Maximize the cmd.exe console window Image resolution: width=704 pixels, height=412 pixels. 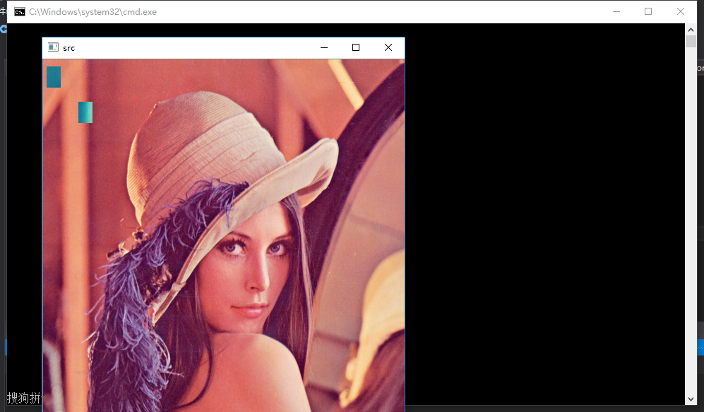(648, 12)
